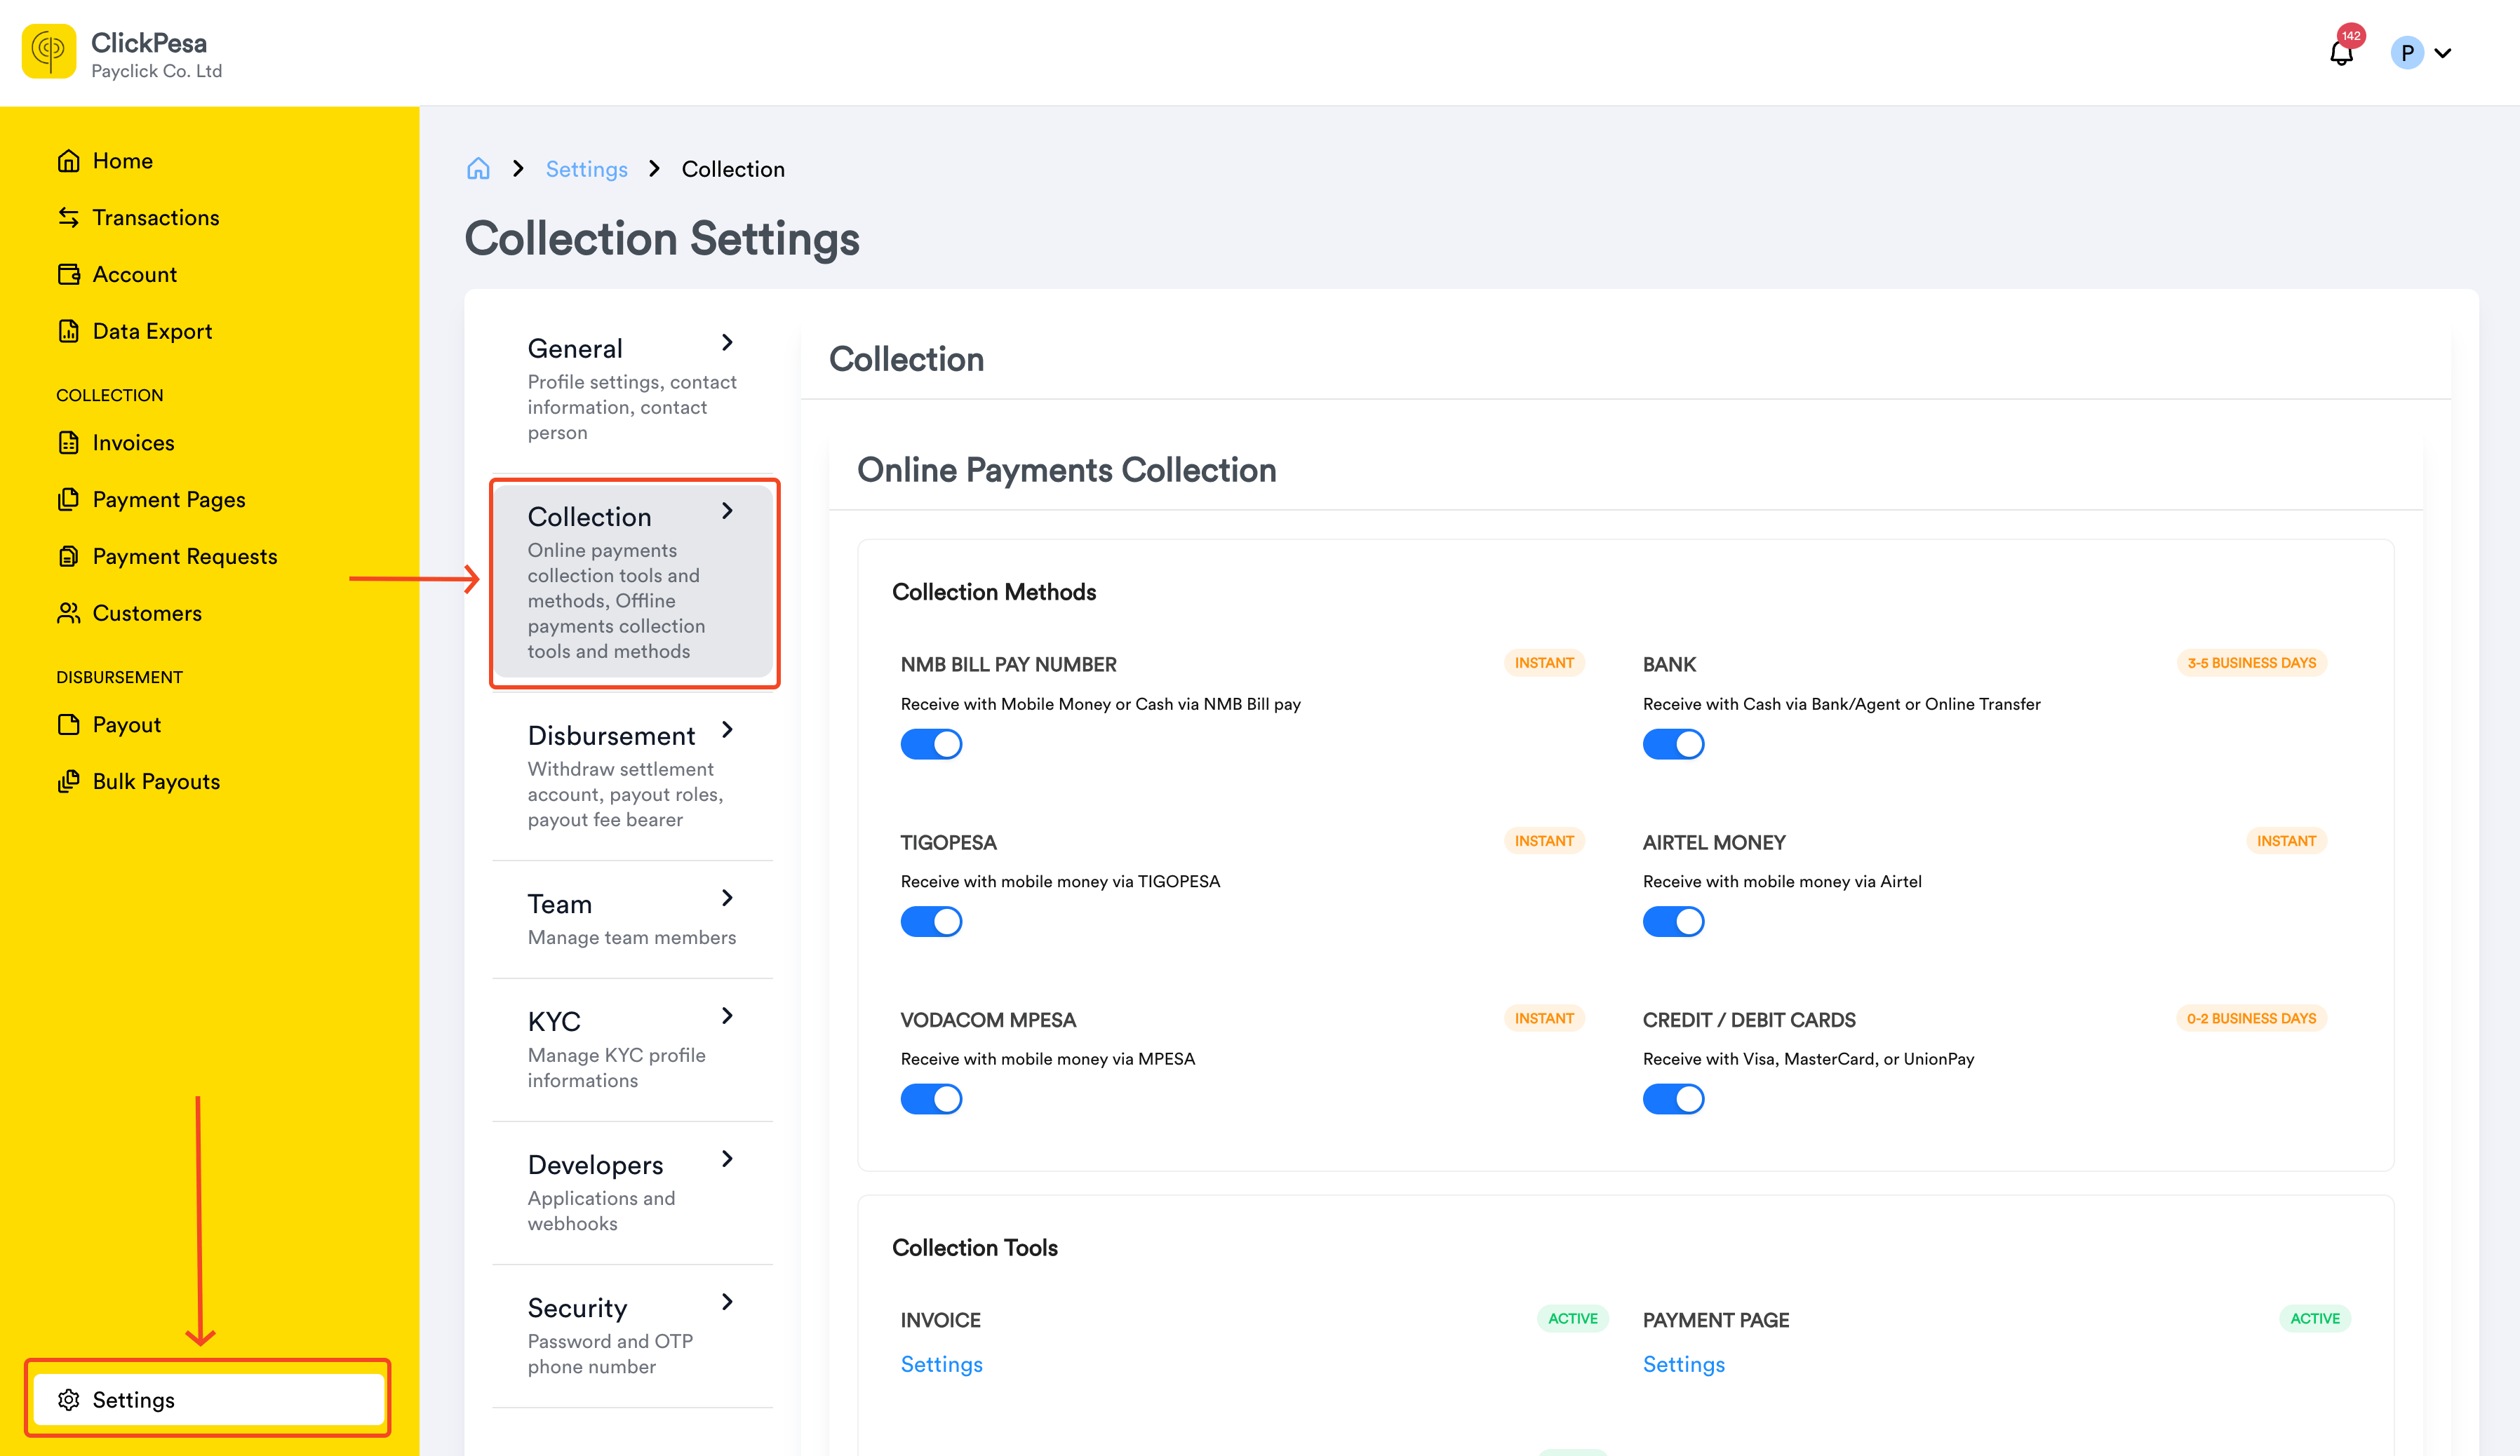Click the Home icon in sidebar

pyautogui.click(x=68, y=161)
